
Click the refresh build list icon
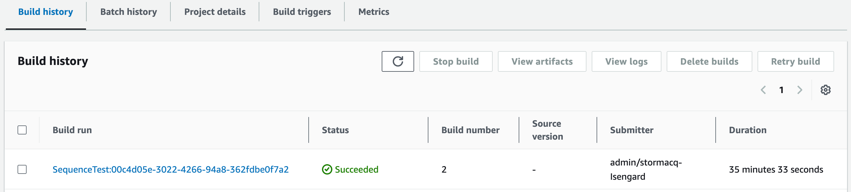click(x=397, y=61)
